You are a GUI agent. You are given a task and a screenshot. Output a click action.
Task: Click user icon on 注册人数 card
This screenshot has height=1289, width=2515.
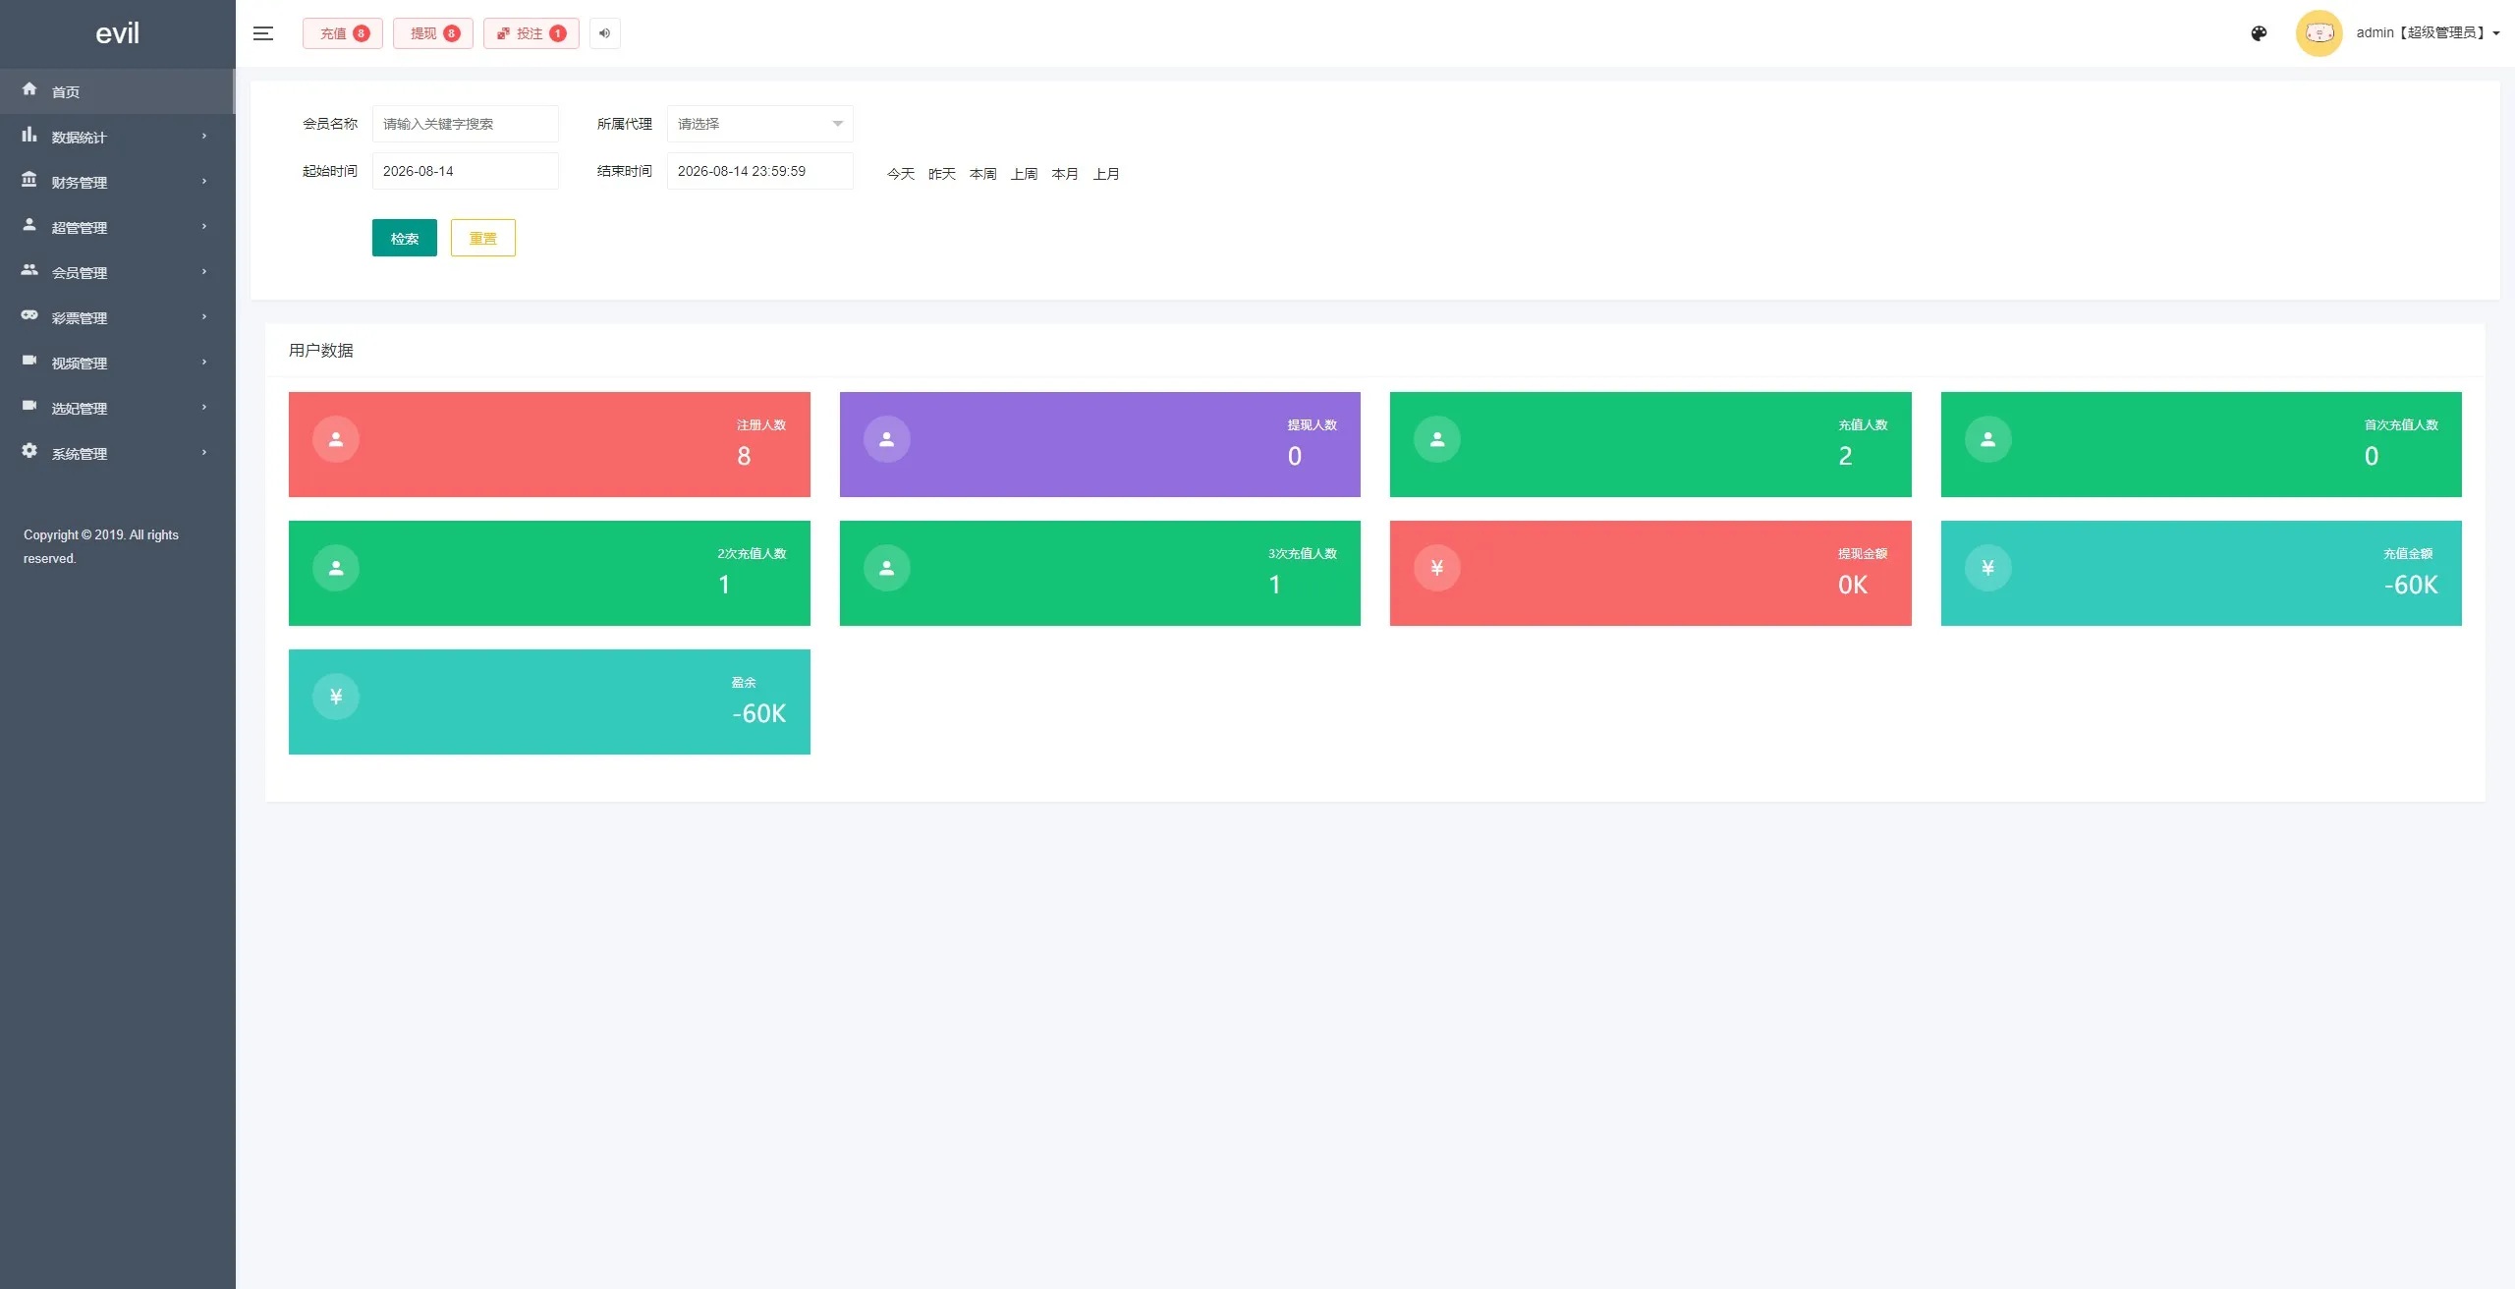(x=336, y=439)
